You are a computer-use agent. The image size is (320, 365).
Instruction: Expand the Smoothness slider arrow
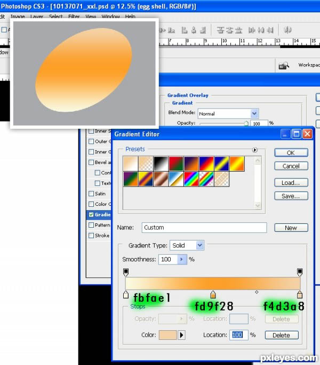[181, 259]
